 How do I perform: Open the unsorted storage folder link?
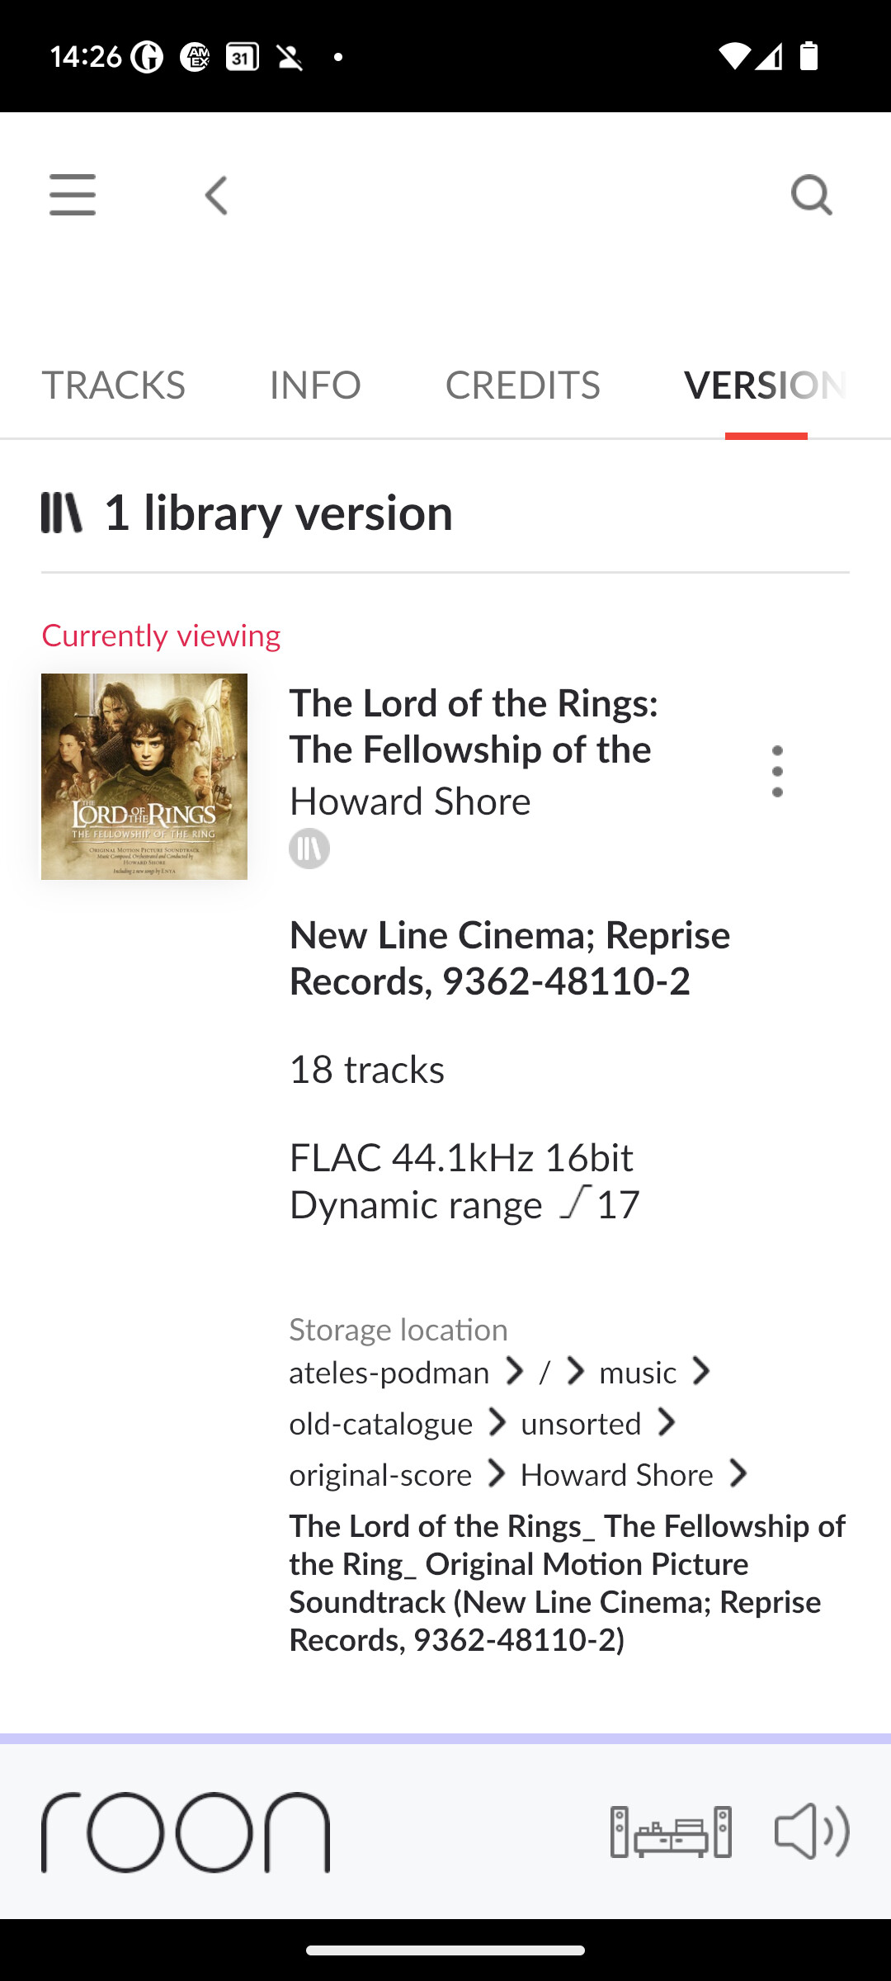pos(581,1423)
